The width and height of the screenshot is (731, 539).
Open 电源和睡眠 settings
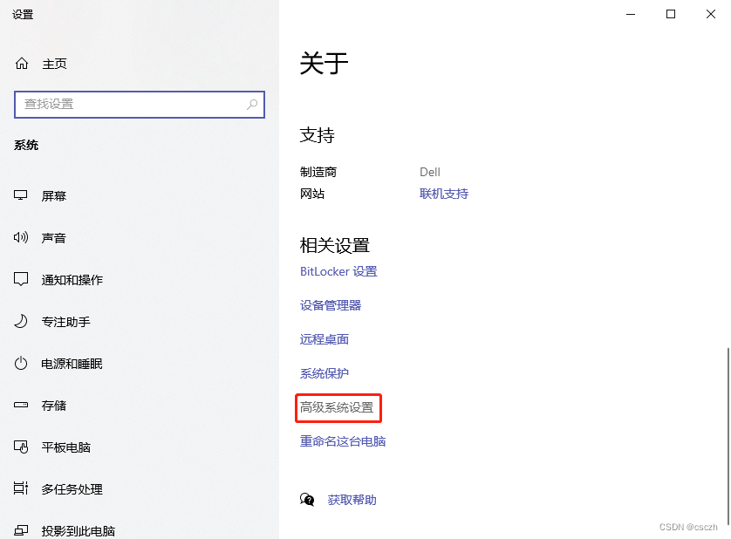[x=72, y=364]
